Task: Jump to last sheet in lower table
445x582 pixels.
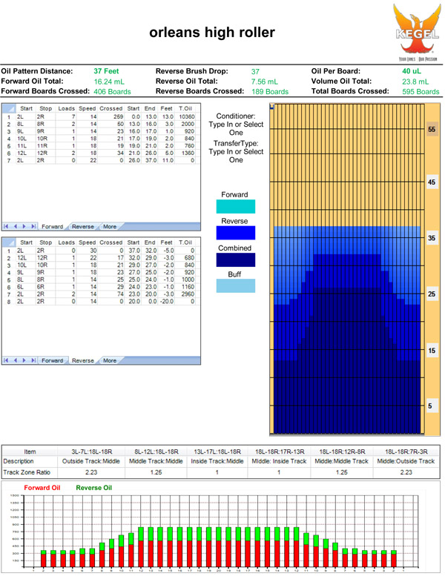Action: coord(33,360)
